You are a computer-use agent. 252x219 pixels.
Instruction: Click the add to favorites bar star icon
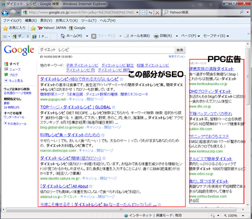point(33,28)
